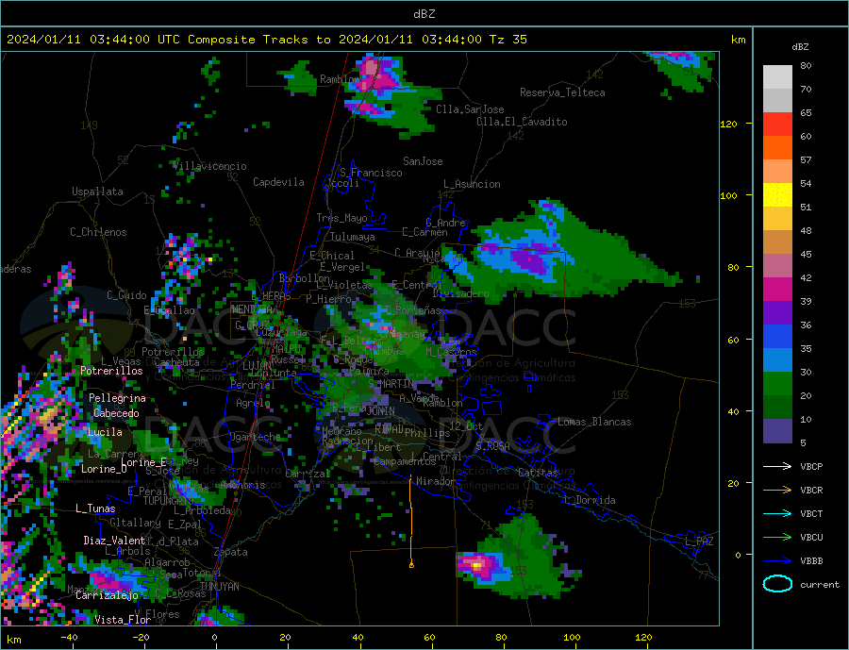Viewport: 849px width, 650px height.
Task: Click the 'current' legend label
Action: tap(820, 585)
